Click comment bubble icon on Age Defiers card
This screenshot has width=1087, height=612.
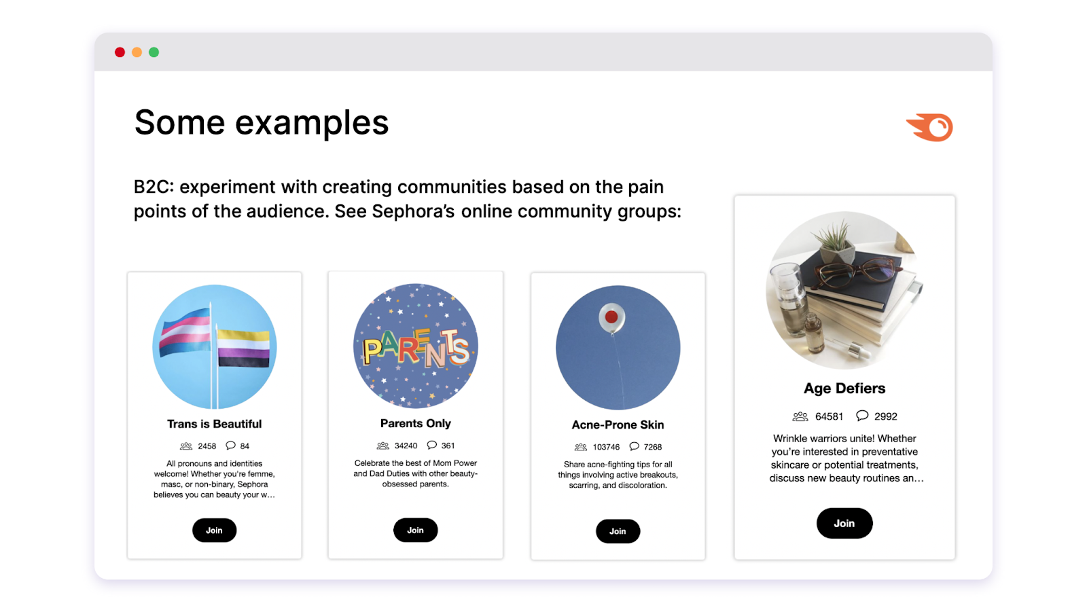pyautogui.click(x=862, y=416)
